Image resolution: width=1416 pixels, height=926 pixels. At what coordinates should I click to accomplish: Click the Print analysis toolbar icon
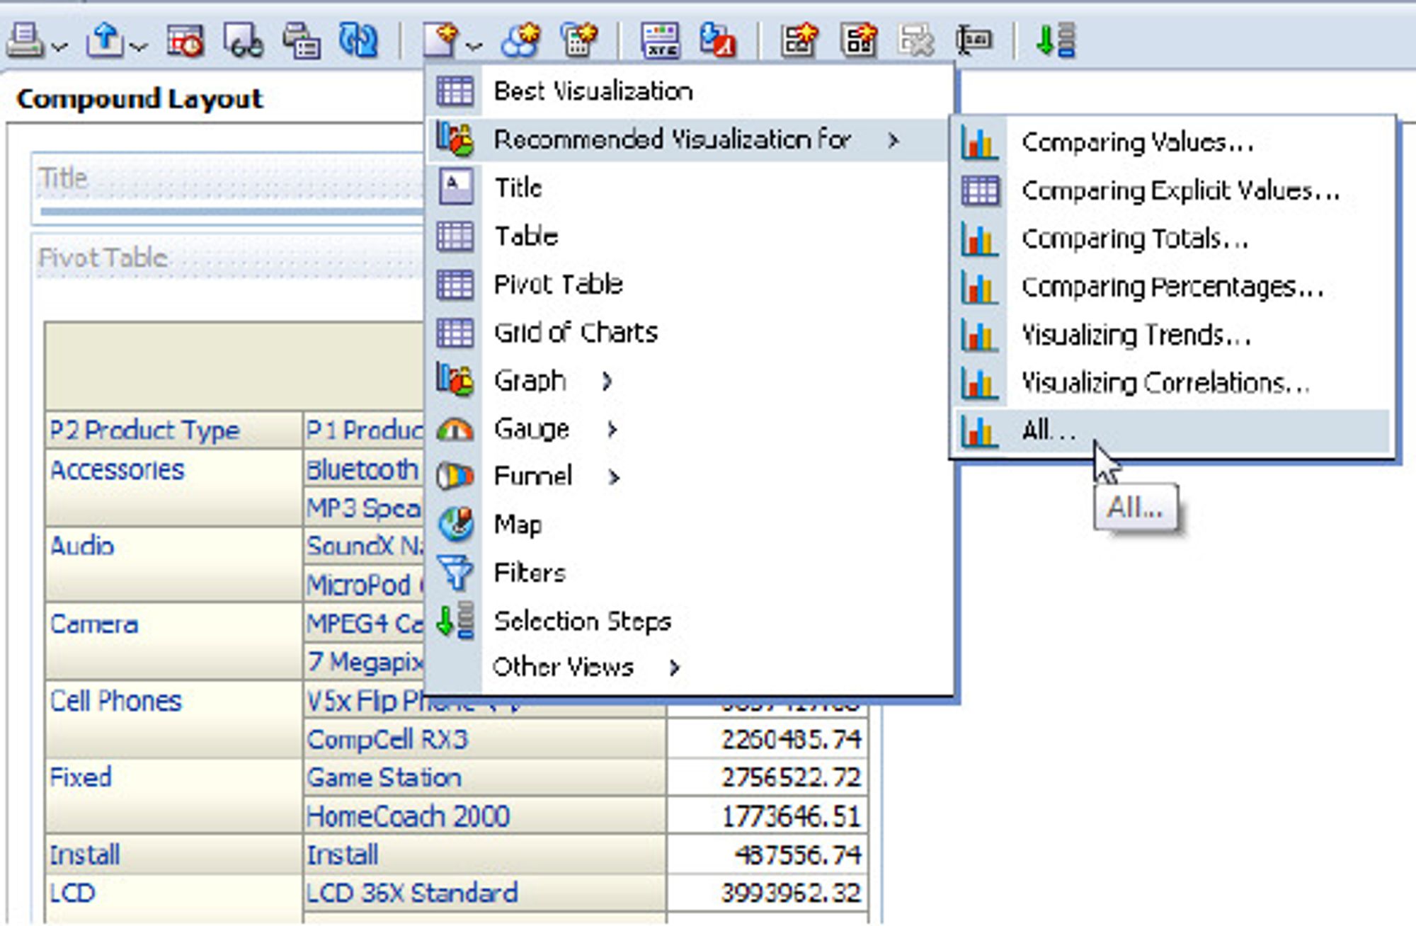[x=25, y=40]
